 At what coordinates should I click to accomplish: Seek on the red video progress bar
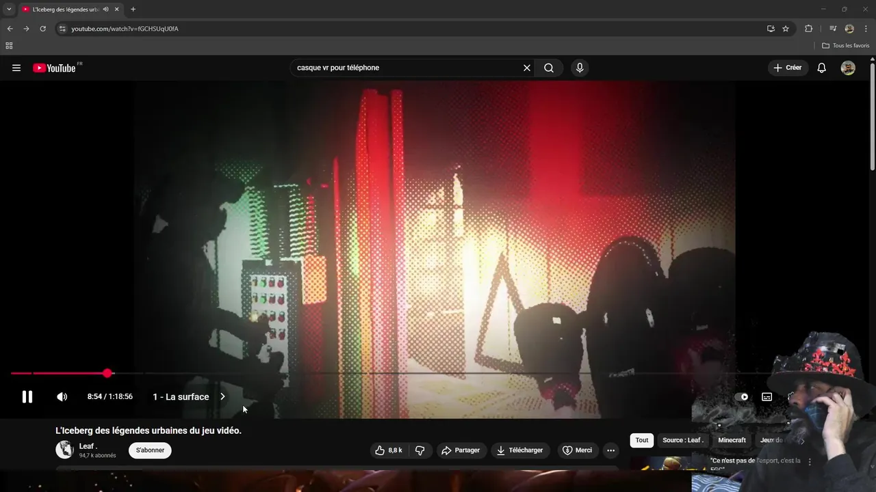tap(59, 373)
